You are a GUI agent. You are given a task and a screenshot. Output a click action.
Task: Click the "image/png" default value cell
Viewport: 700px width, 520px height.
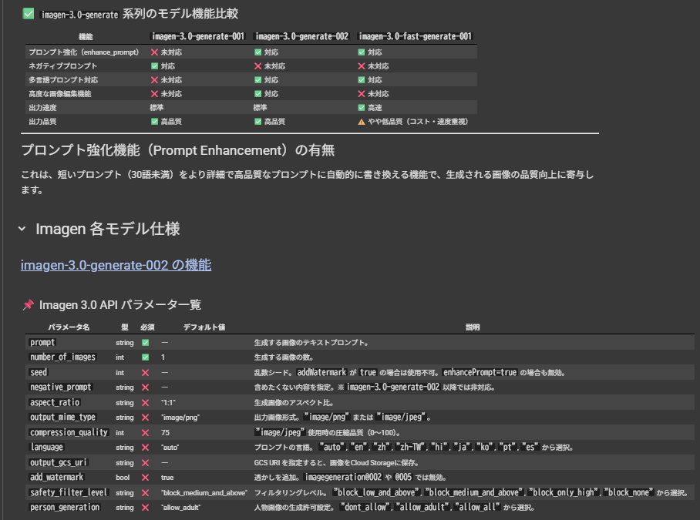180,418
